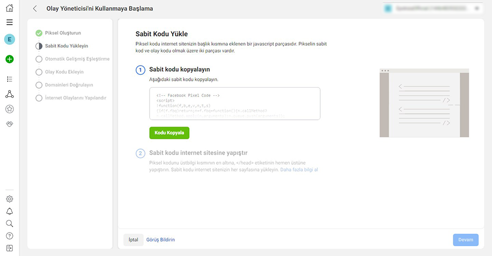Screen dimensions: 492x256
Task: Open the hamburger menu icon
Action: coord(9,22)
